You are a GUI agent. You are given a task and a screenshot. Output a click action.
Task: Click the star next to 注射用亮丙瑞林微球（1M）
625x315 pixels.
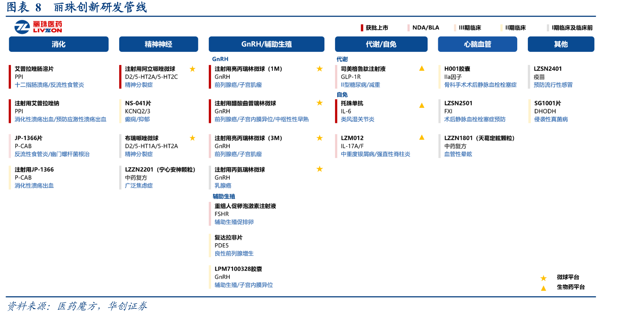(x=319, y=69)
